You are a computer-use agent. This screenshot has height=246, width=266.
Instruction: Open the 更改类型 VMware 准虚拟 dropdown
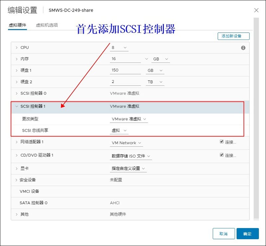pyautogui.click(x=129, y=119)
